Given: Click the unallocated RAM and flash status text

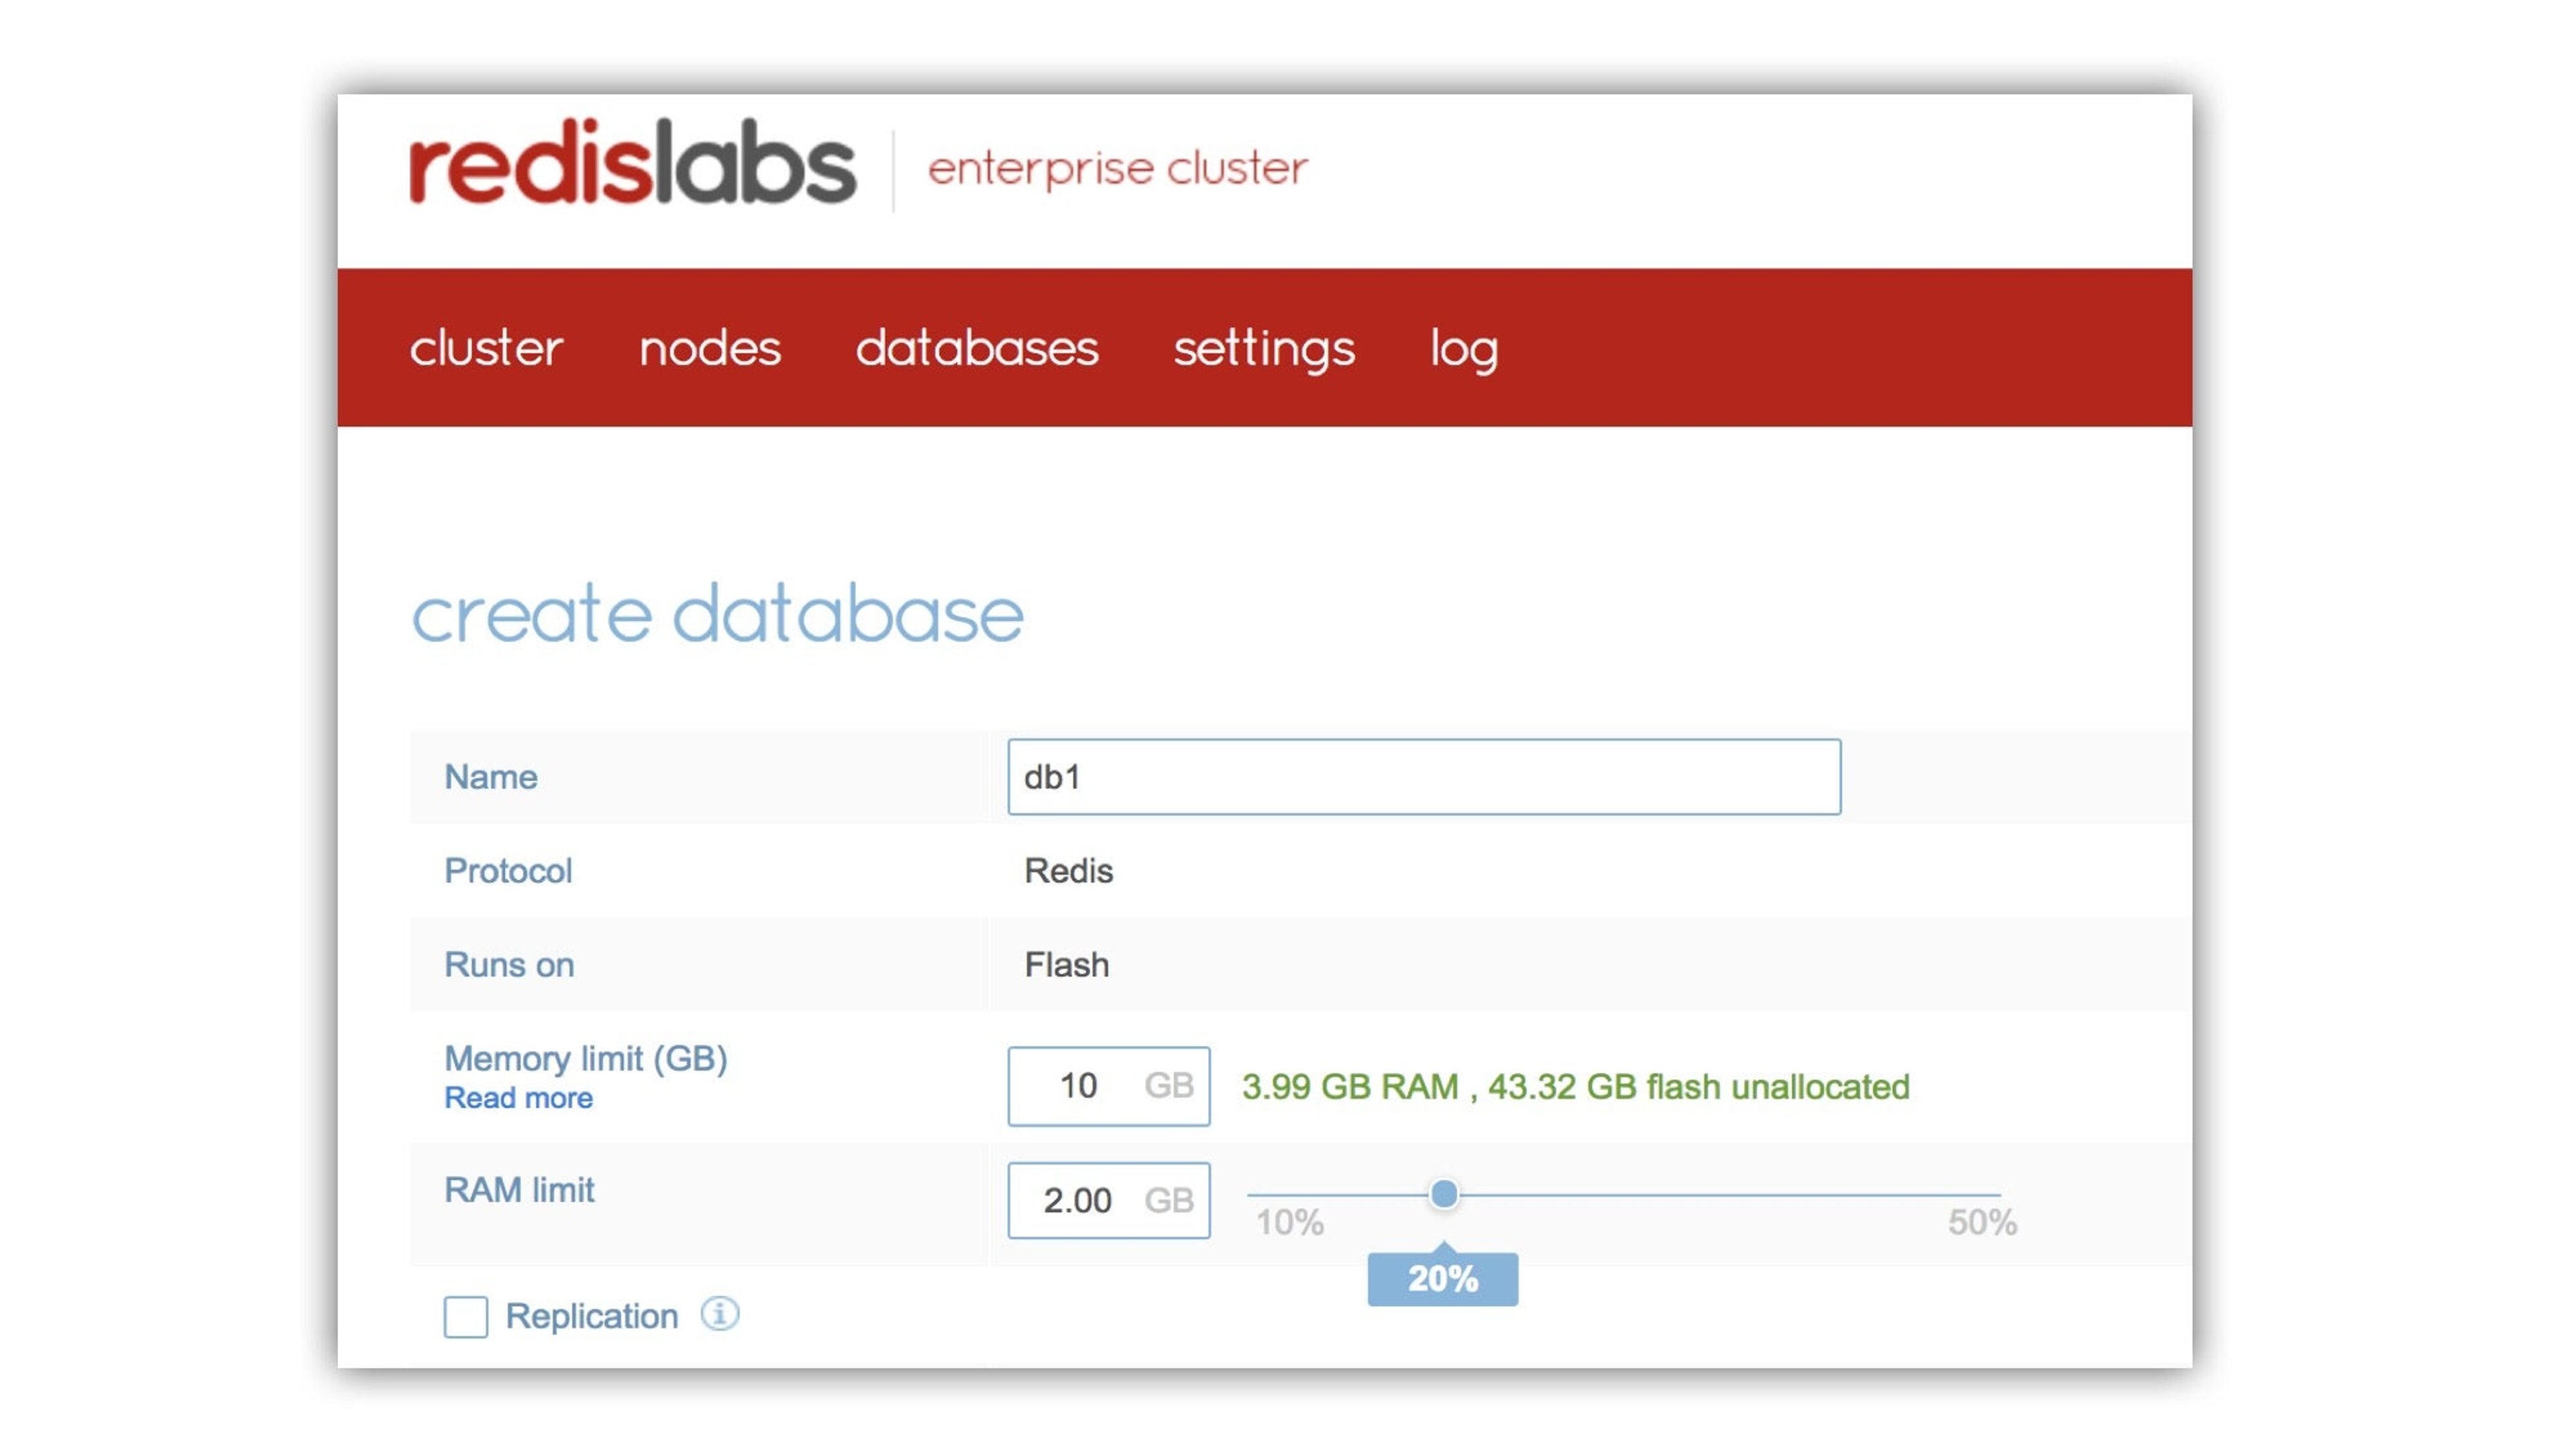Looking at the screenshot, I should pyautogui.click(x=1575, y=1087).
